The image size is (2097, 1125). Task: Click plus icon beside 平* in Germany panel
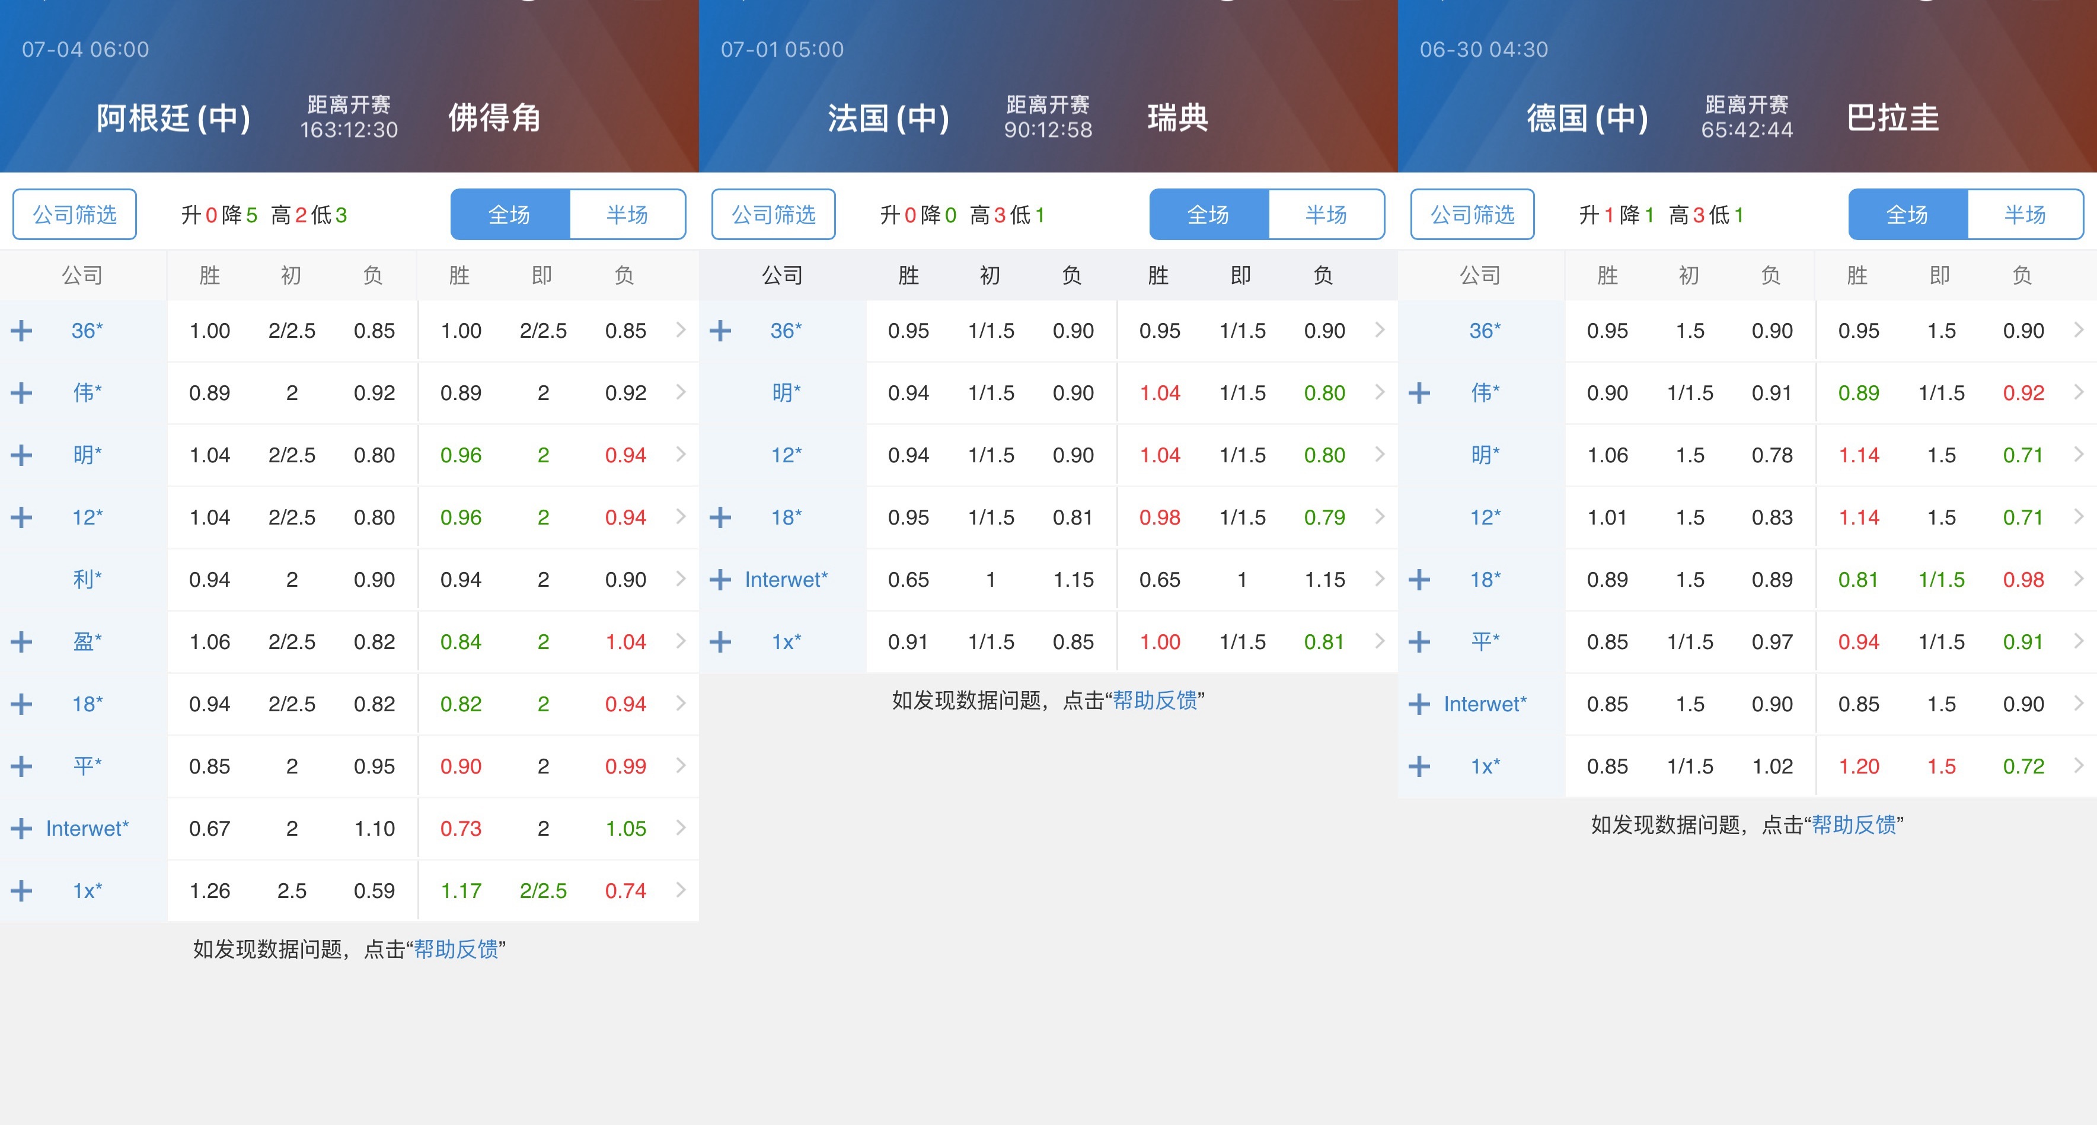point(1419,643)
